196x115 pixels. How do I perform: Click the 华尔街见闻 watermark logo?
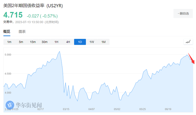point(24,105)
